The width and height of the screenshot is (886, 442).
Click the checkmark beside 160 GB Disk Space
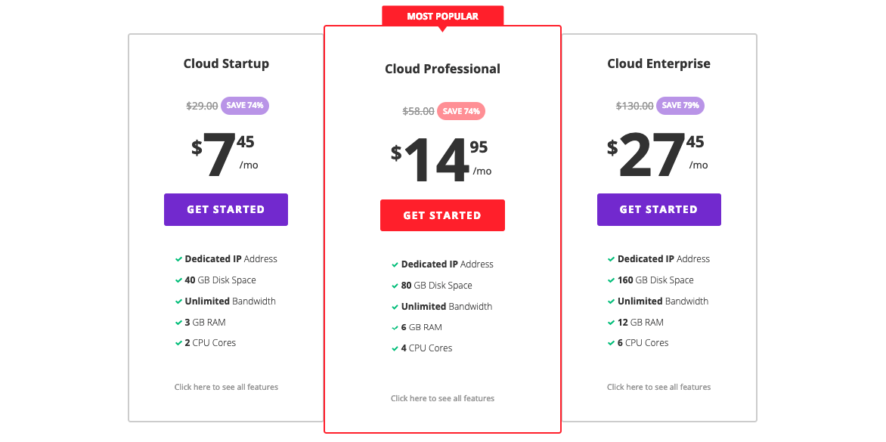[611, 280]
